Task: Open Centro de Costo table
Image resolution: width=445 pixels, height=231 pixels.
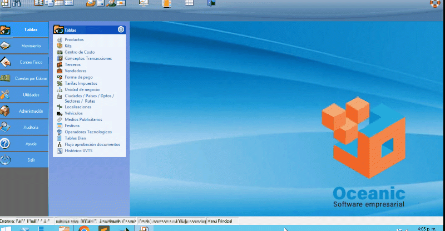Action: coord(79,52)
